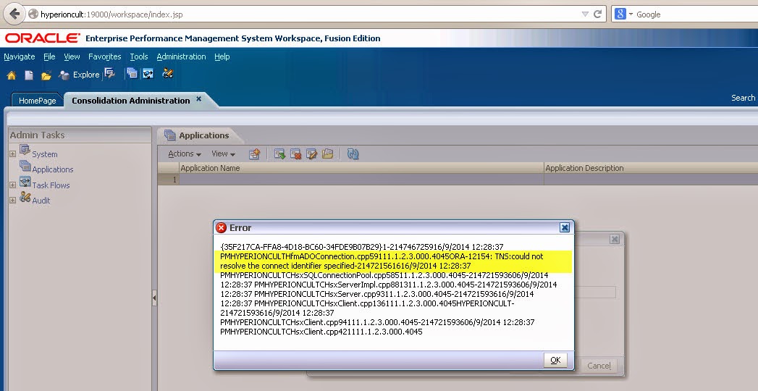Open the View dropdown in Applications panel
The height and width of the screenshot is (391, 758).
point(223,154)
